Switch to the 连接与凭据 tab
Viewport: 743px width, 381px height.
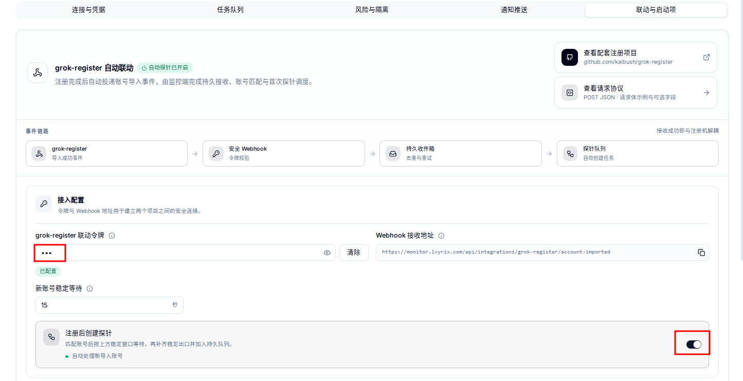pos(88,10)
